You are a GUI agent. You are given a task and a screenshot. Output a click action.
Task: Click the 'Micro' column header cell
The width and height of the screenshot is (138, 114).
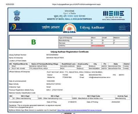(x=96, y=38)
